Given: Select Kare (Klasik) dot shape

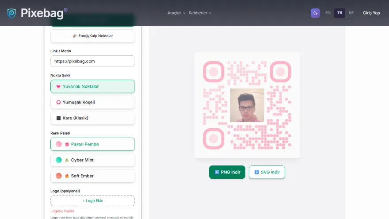Looking at the screenshot, I should pyautogui.click(x=92, y=118).
